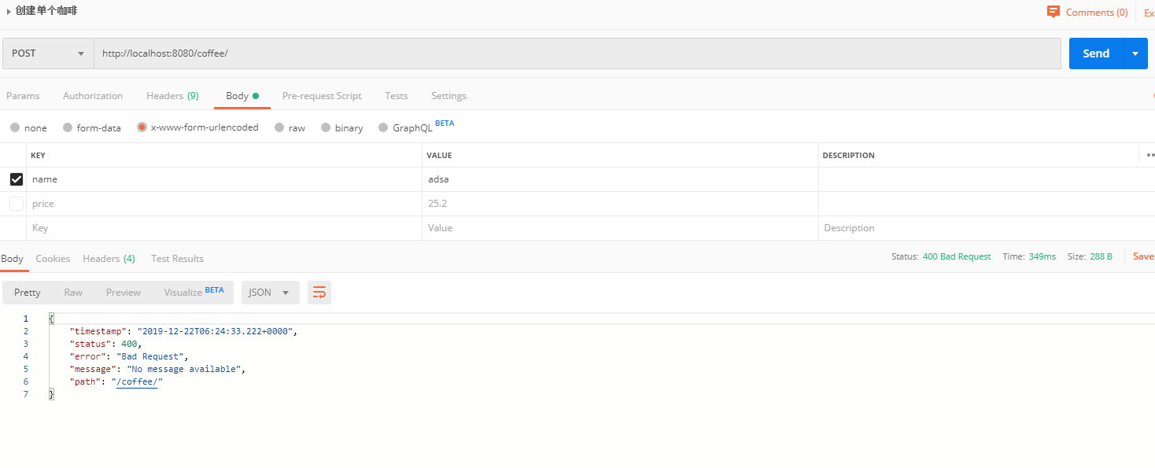Click the "No message available" line
1155x468 pixels.
pos(157,369)
